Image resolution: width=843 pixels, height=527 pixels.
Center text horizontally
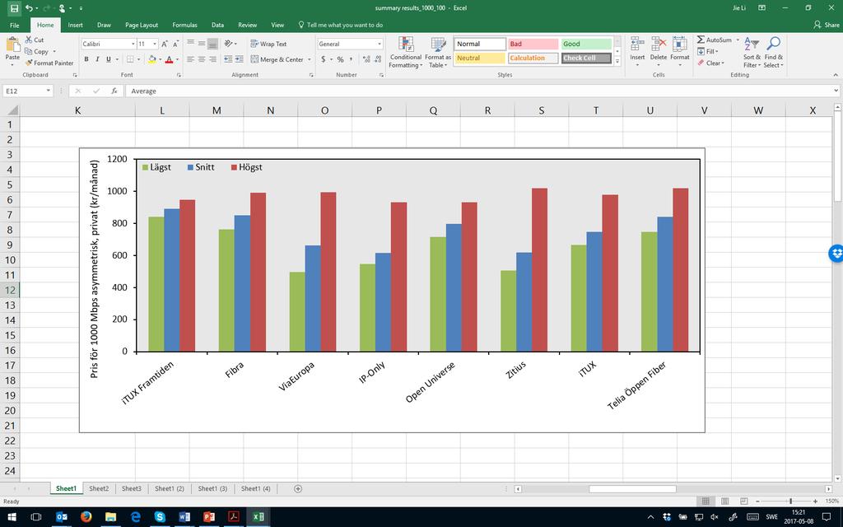[202, 59]
